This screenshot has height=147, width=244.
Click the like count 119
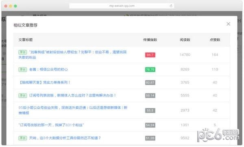(215, 69)
